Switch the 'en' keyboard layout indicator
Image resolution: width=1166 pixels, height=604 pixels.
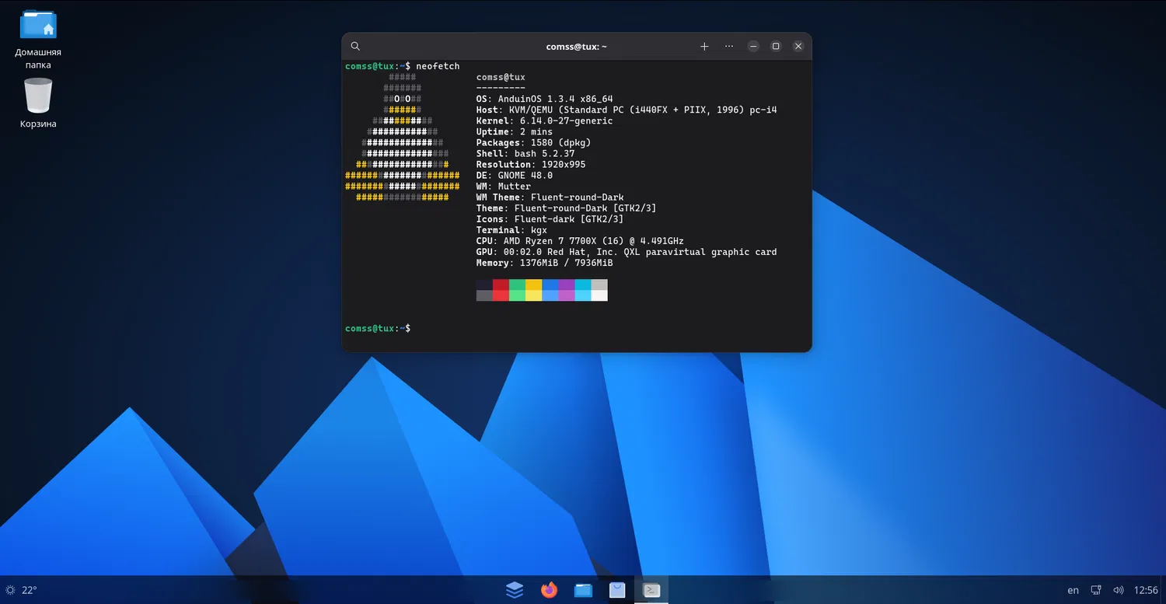click(x=1073, y=590)
